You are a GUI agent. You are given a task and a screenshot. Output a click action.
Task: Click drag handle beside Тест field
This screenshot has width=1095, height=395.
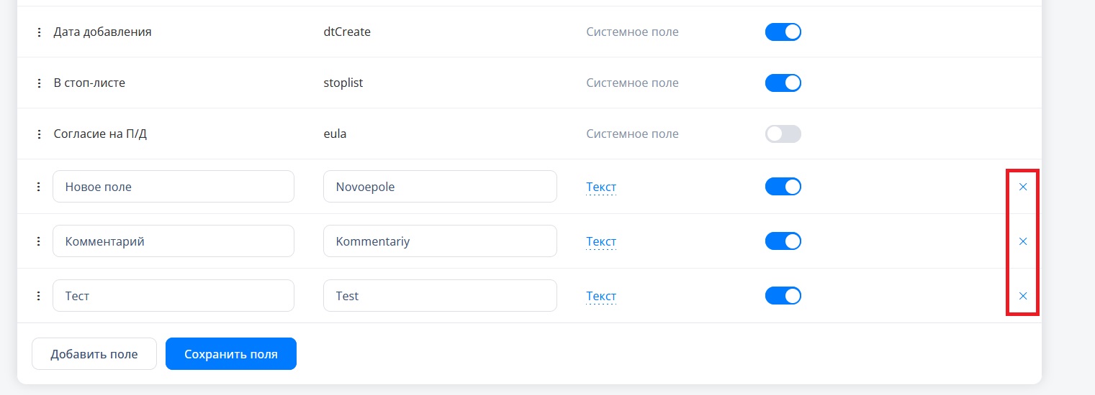[40, 296]
